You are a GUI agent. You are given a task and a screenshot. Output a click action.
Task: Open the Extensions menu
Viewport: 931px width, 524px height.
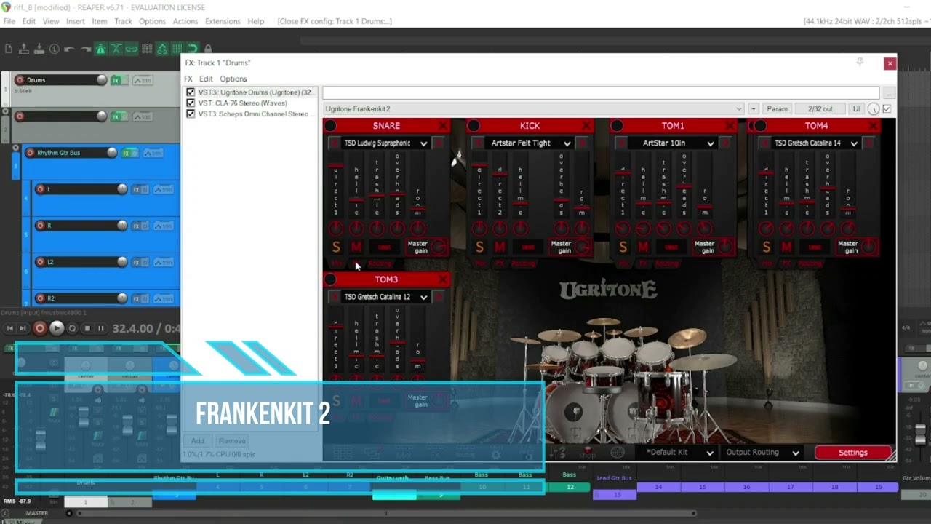(223, 21)
